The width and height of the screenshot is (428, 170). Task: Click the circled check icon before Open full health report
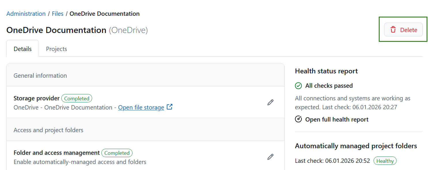(298, 119)
